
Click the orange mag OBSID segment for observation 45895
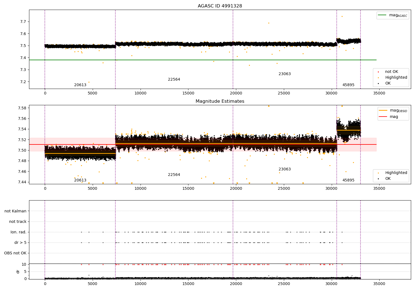[x=349, y=130]
